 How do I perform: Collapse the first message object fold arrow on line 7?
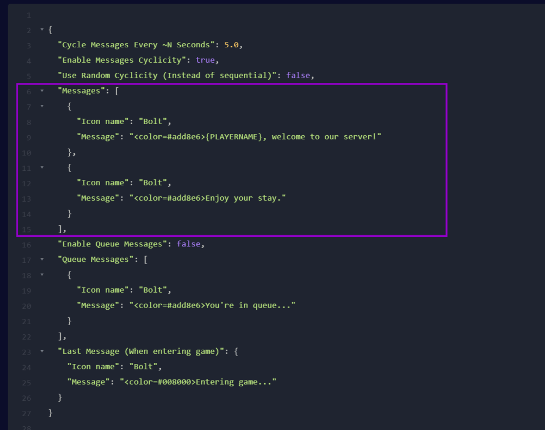click(42, 106)
